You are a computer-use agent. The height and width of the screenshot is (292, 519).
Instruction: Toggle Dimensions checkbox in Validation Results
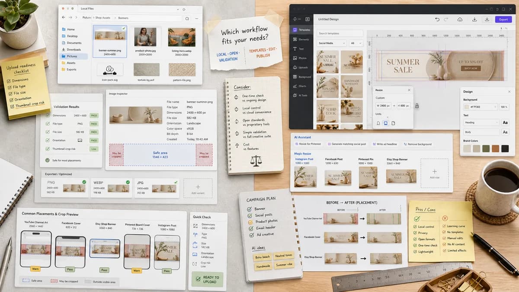48,116
